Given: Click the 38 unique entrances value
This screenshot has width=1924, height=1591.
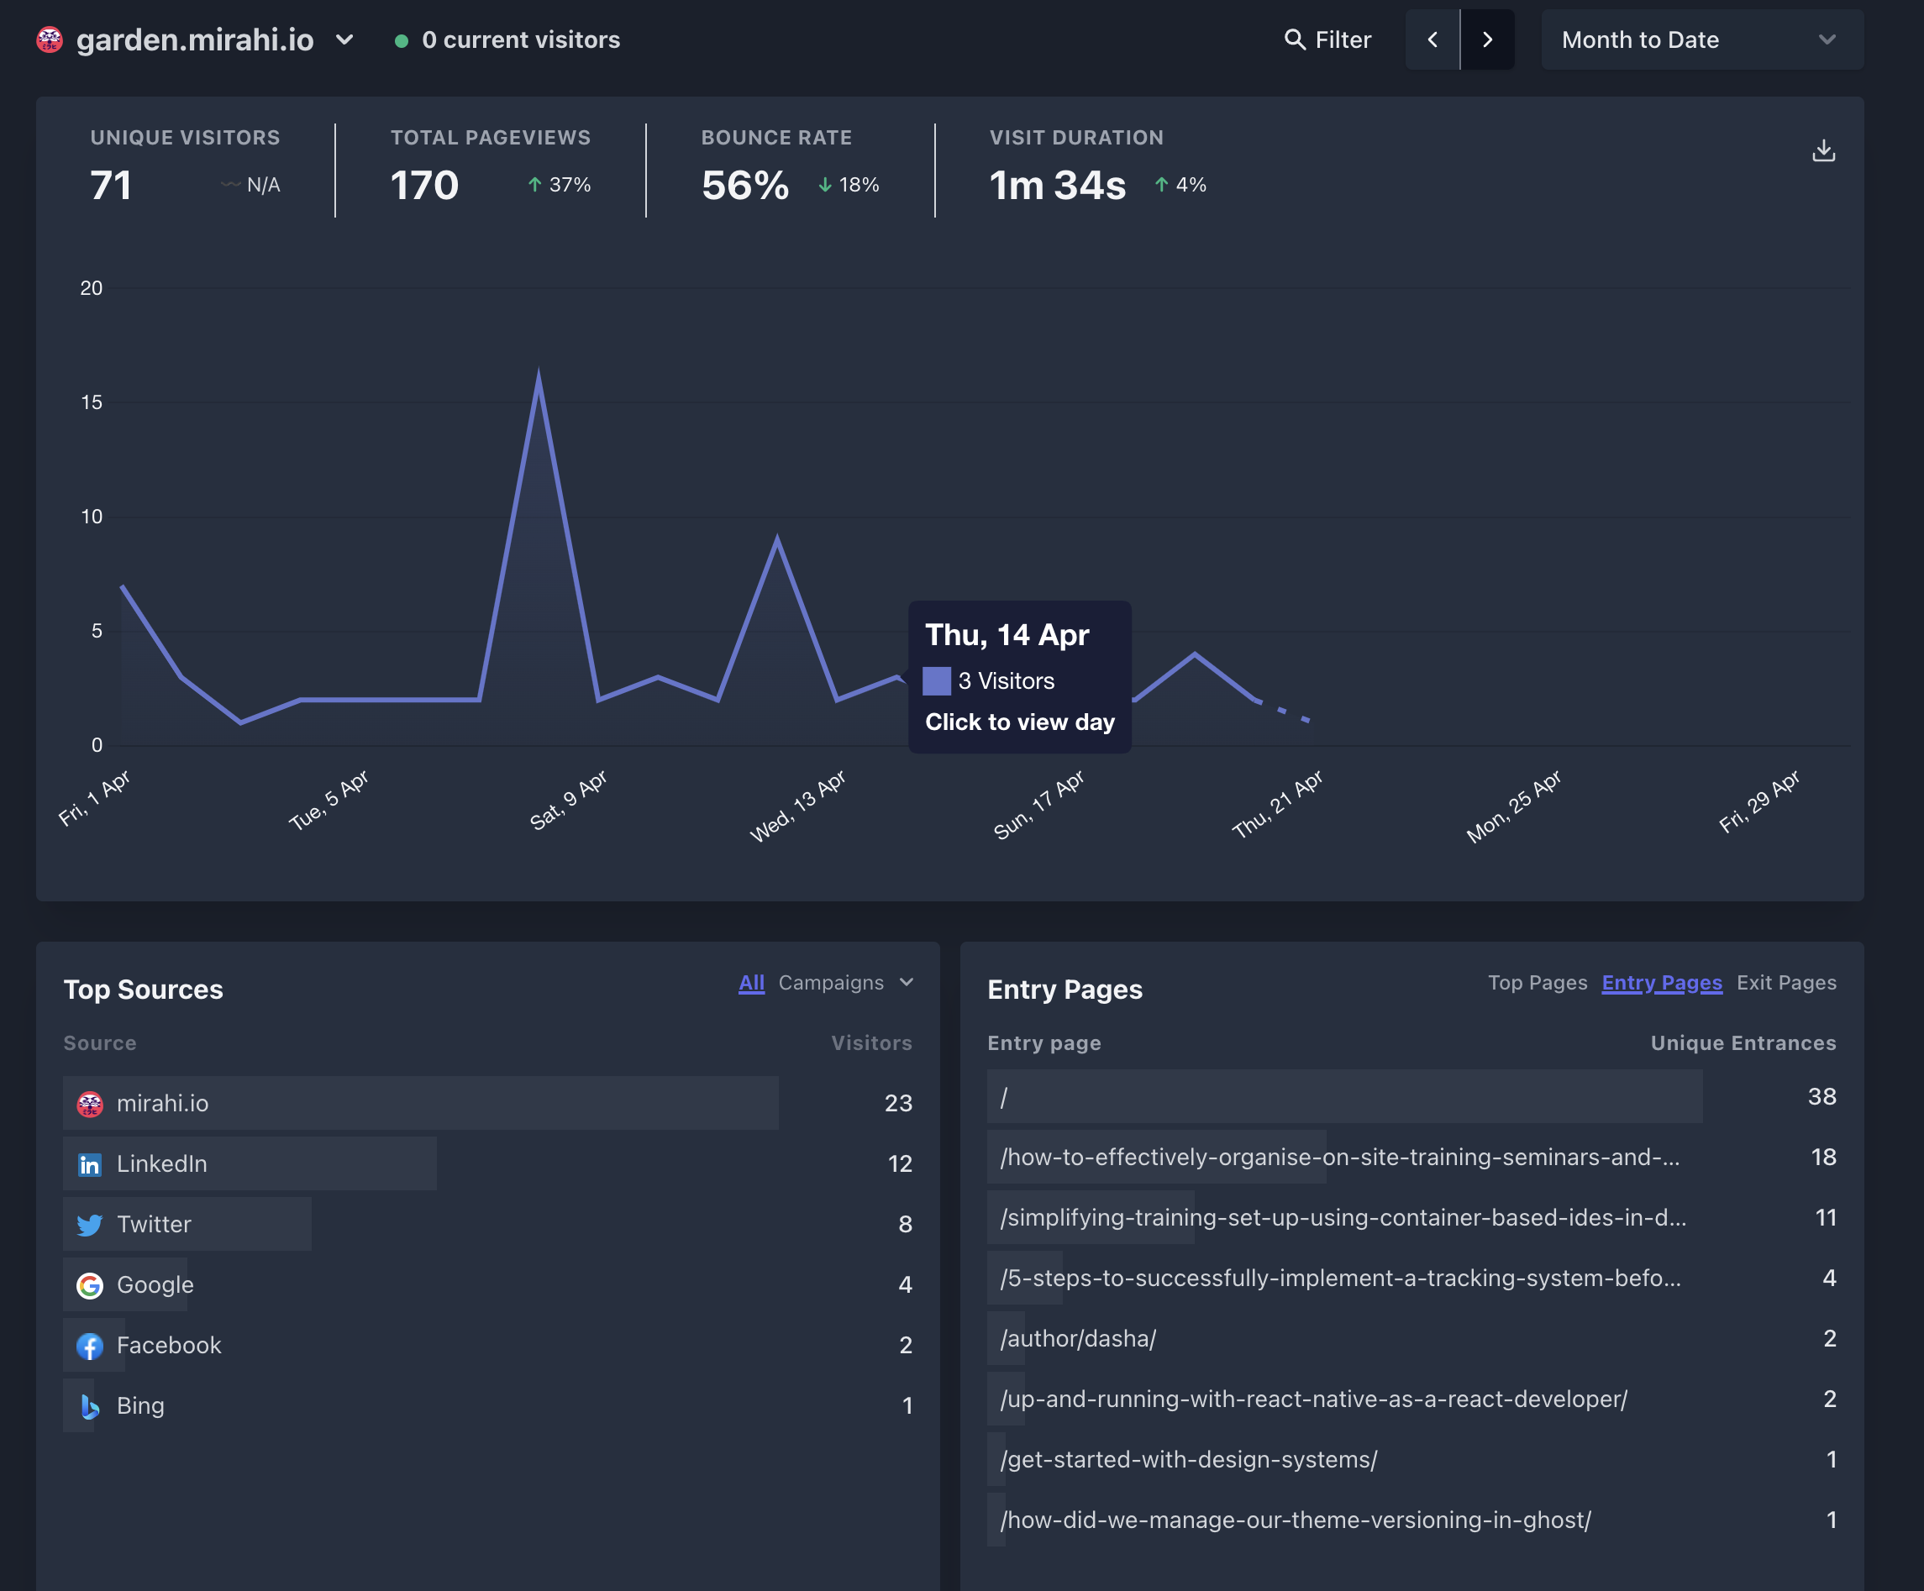Looking at the screenshot, I should 1821,1097.
